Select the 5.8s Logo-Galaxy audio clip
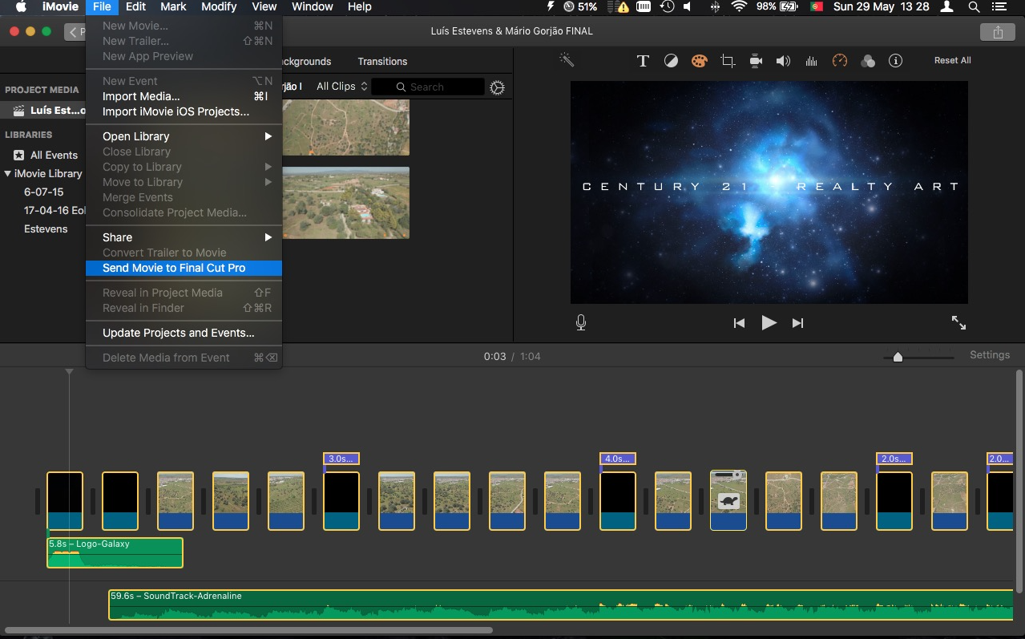This screenshot has height=639, width=1025. 115,552
